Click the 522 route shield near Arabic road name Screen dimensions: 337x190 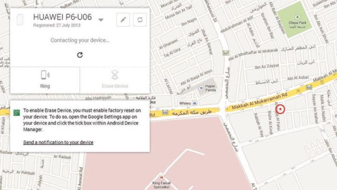pyautogui.click(x=165, y=112)
